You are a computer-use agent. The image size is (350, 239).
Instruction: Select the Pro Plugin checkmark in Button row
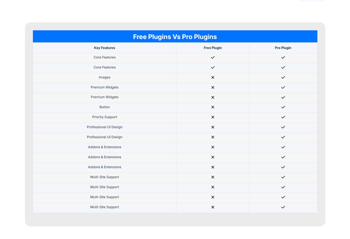pos(283,107)
